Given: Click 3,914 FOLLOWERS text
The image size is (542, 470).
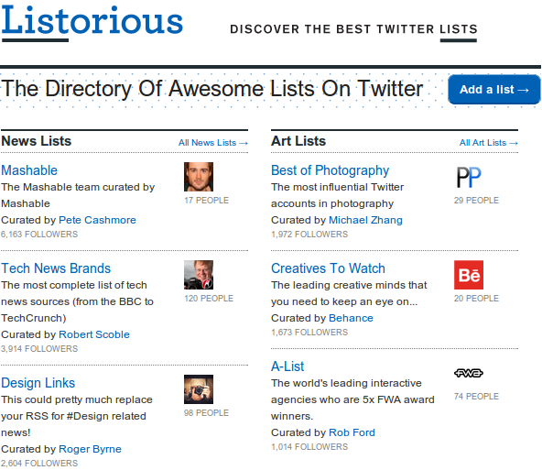Looking at the screenshot, I should coord(39,349).
